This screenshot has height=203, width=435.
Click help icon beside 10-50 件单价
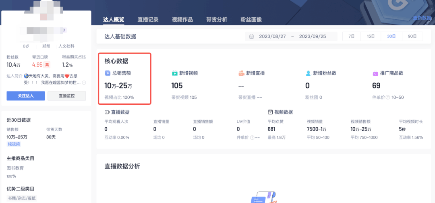tap(388, 97)
